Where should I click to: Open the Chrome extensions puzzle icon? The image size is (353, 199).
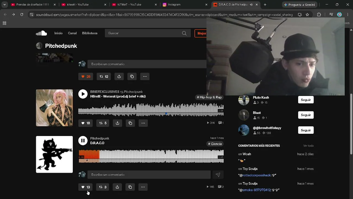tap(319, 15)
